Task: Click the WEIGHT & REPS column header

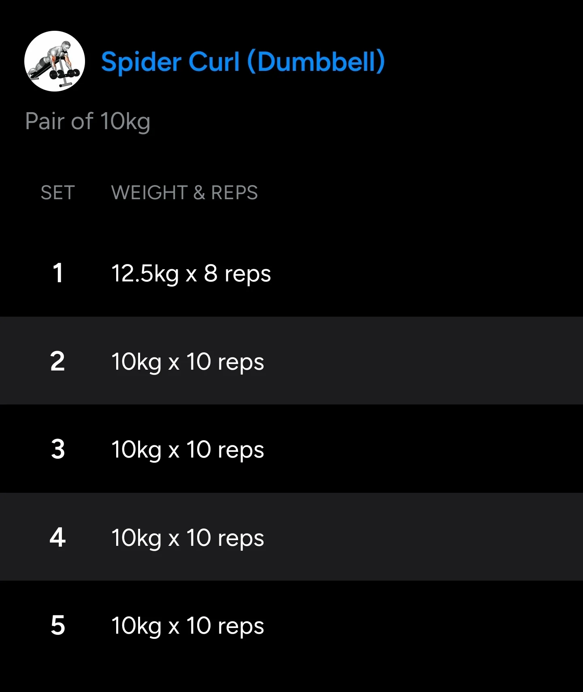Action: [184, 192]
